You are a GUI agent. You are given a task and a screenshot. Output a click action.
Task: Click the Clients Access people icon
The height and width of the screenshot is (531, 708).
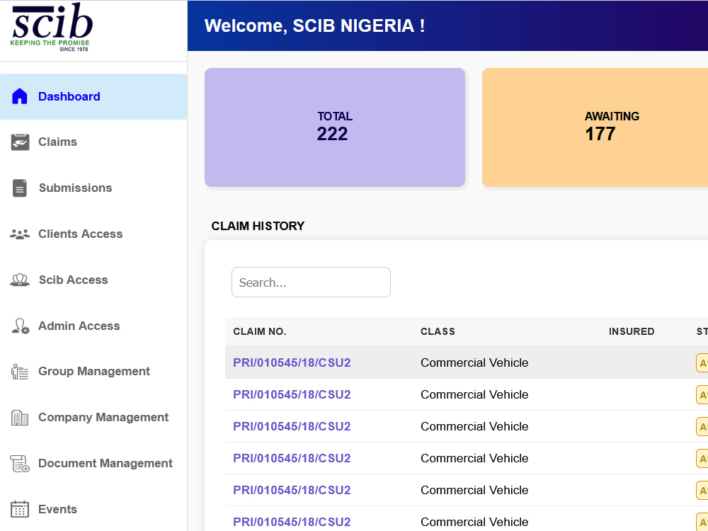click(x=20, y=234)
